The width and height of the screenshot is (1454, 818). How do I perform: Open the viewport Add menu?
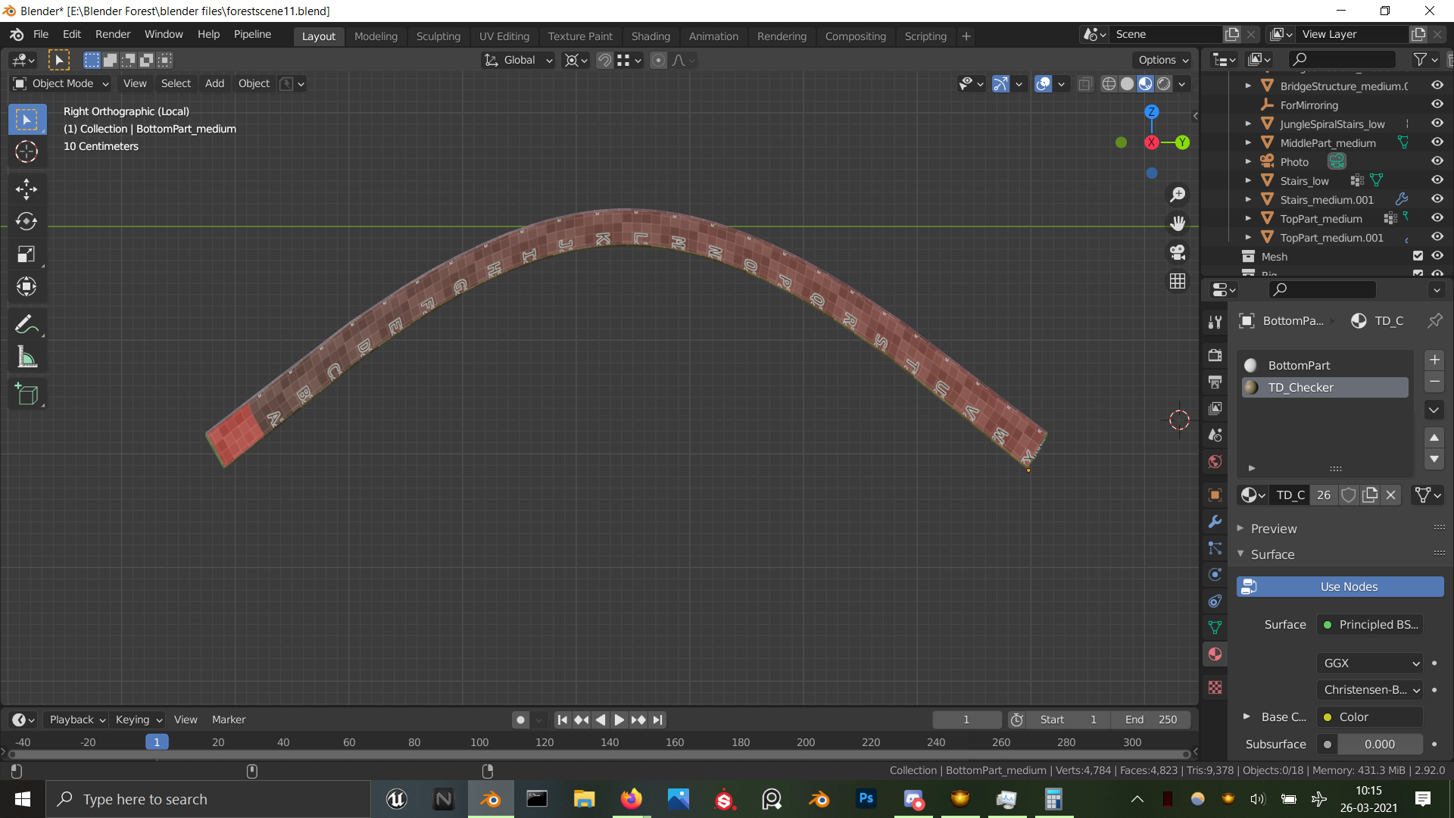point(214,84)
